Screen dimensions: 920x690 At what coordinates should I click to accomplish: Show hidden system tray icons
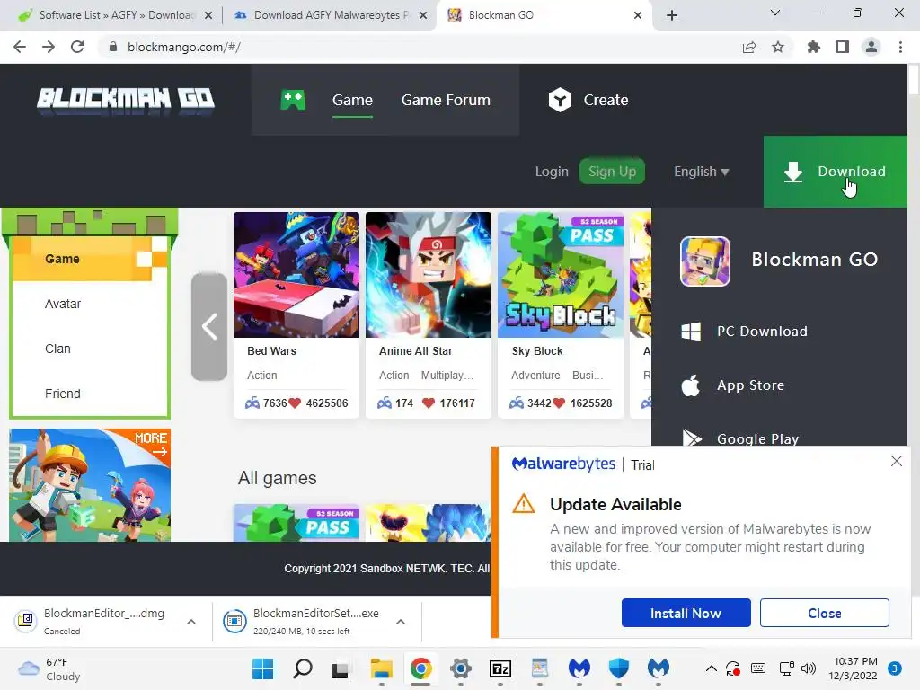tap(712, 668)
